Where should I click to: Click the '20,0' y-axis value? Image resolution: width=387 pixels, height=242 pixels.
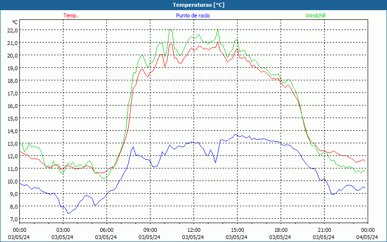click(x=13, y=56)
